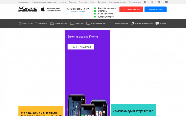
Task: Click laptop icon next to Ремонт ноутбуков
Action: click(x=111, y=23)
